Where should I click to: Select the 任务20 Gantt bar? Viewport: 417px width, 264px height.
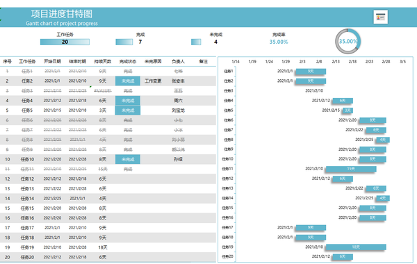point(343,256)
